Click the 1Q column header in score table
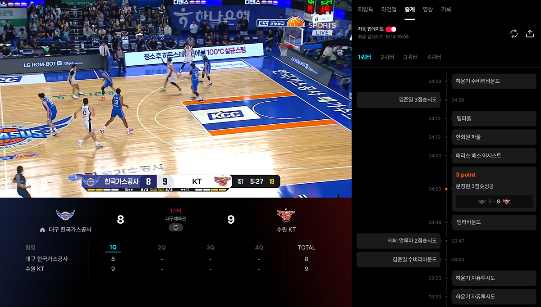Screen dimensions: 541x307 pyautogui.click(x=113, y=248)
